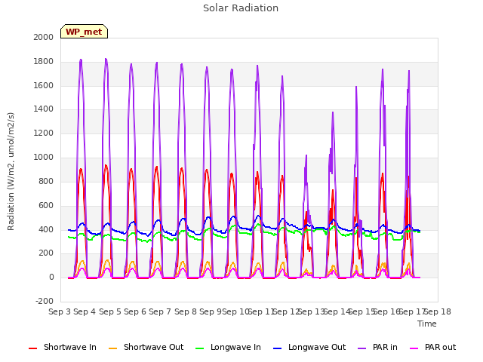The height and width of the screenshot is (362, 483).
Task: Click the Sep 7 x-axis date label
Action: tap(160, 311)
